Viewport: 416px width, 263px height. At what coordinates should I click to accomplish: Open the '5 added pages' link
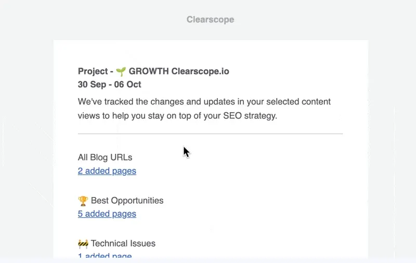coord(107,214)
